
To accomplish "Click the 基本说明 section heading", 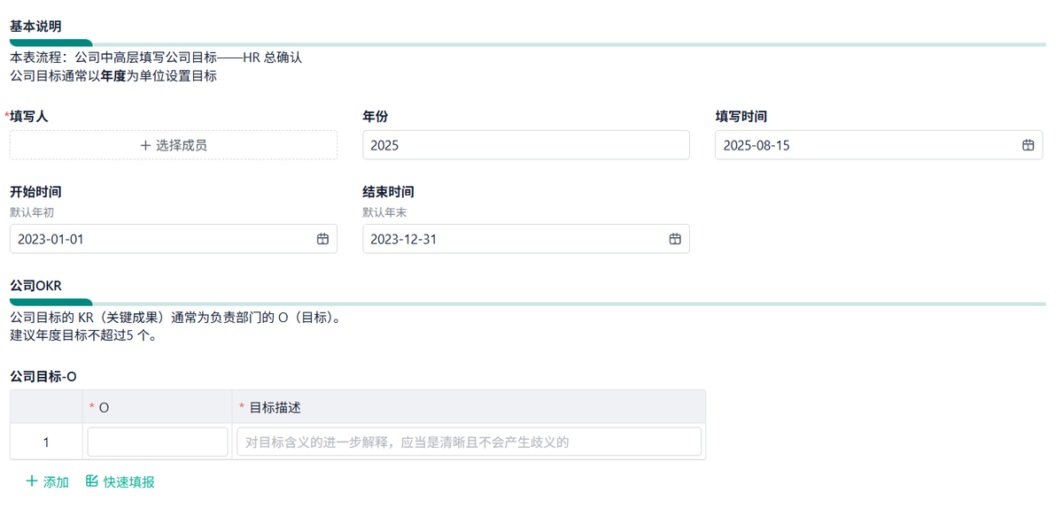I will pos(35,27).
